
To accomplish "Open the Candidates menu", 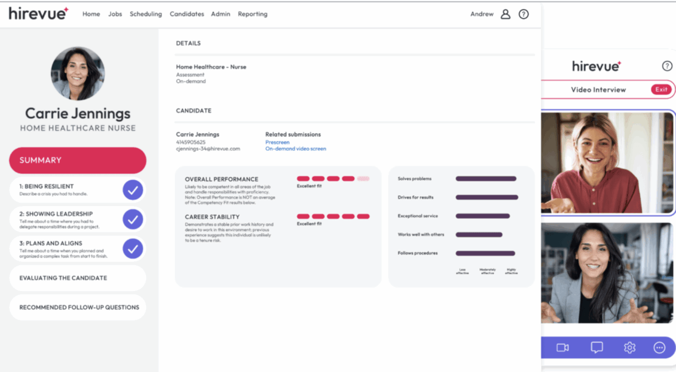I will tap(187, 14).
